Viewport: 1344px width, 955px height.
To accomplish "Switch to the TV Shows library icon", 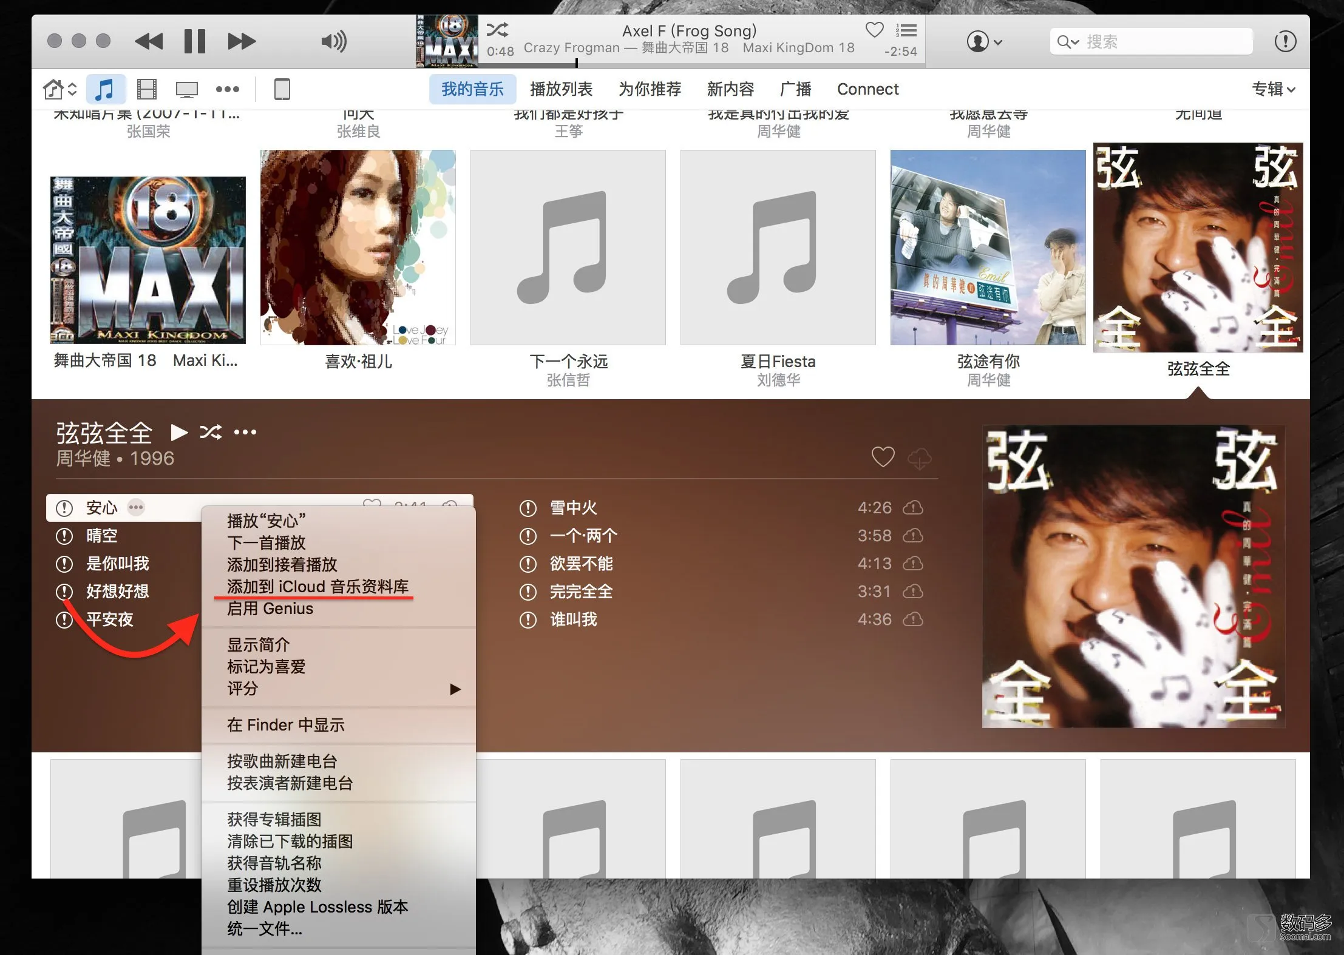I will tap(187, 90).
